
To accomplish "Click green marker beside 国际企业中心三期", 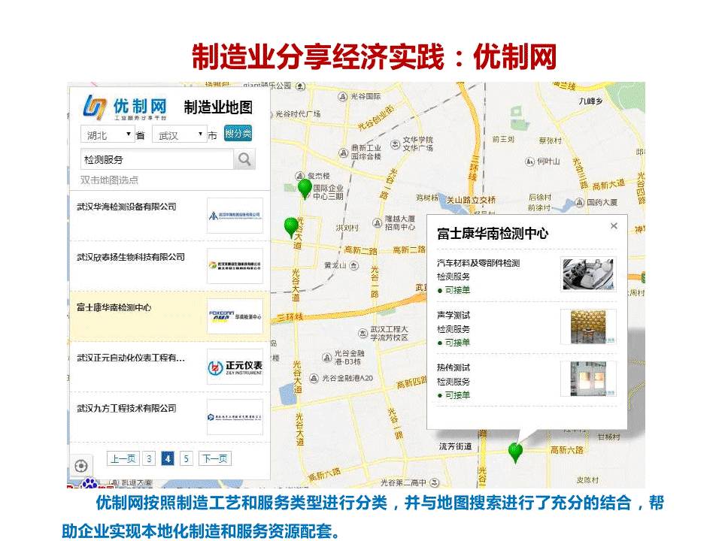I will tap(305, 188).
